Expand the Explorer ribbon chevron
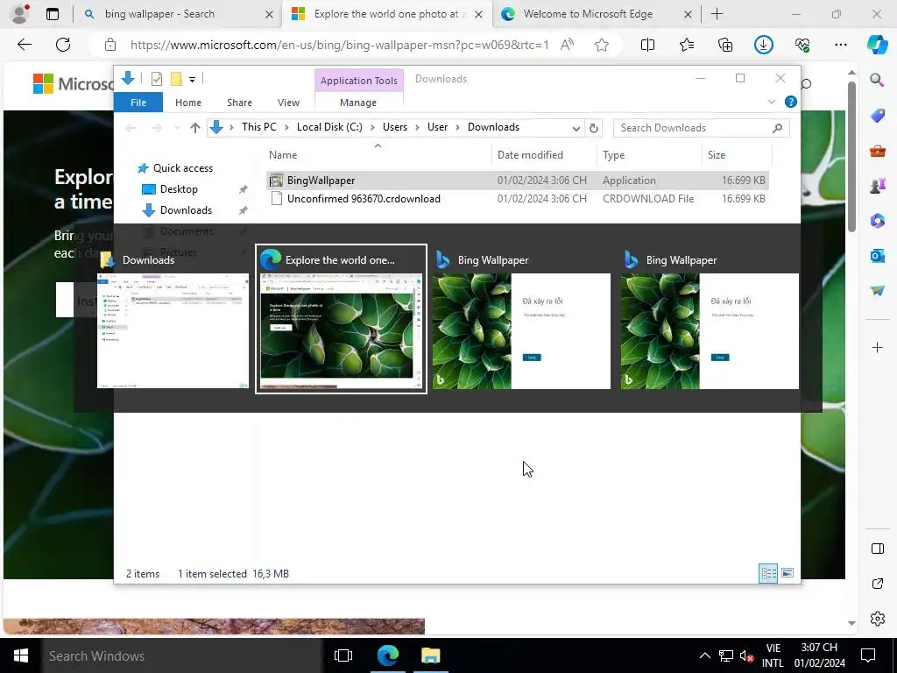The height and width of the screenshot is (673, 897). [771, 102]
